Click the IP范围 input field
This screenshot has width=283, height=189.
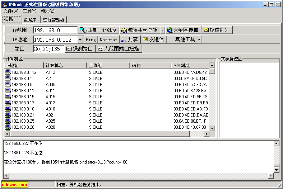tap(55, 30)
